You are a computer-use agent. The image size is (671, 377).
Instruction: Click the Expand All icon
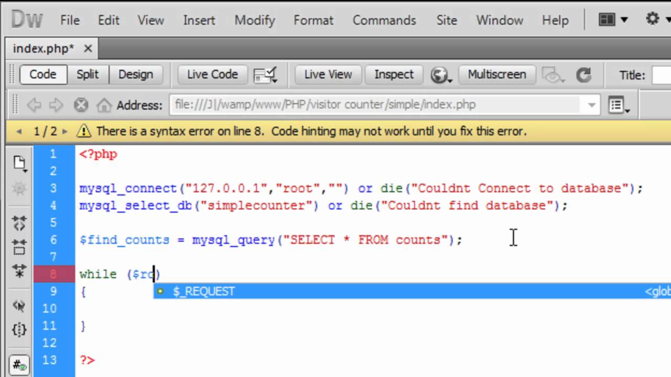(x=19, y=272)
